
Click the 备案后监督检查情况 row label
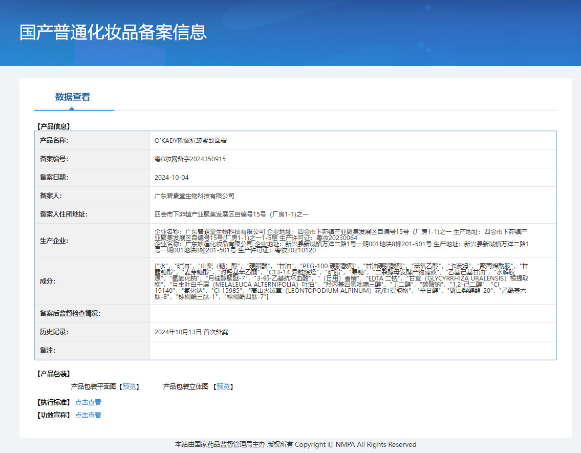(70, 313)
